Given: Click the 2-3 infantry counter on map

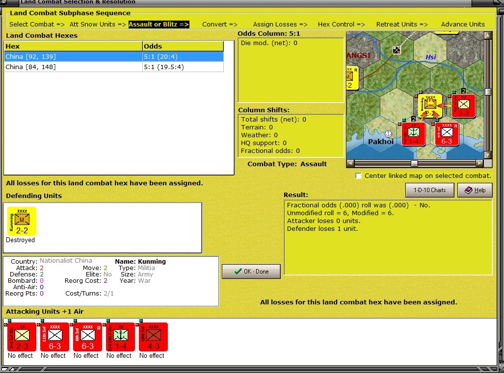Looking at the screenshot, I should click(463, 106).
